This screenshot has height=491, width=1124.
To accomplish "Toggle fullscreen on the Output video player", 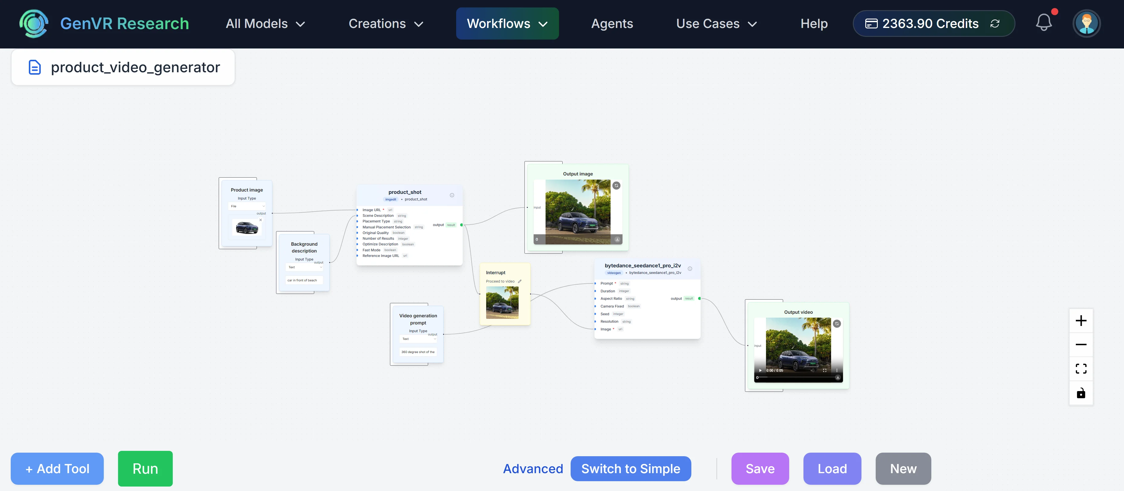I will click(x=825, y=371).
